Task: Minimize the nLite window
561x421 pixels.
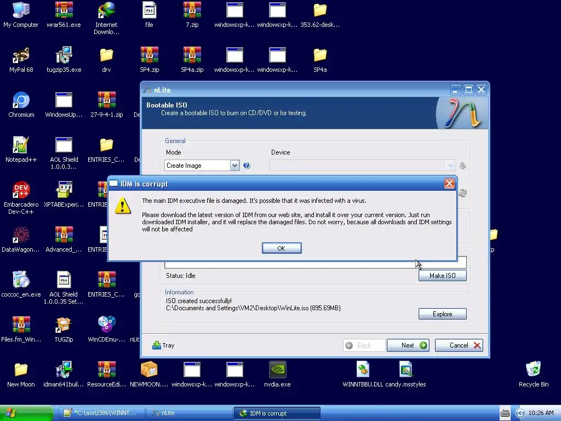Action: pos(455,89)
